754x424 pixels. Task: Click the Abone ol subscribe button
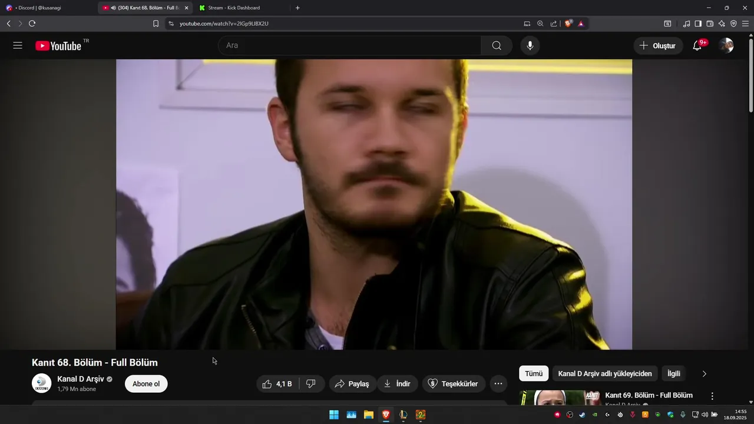click(146, 384)
